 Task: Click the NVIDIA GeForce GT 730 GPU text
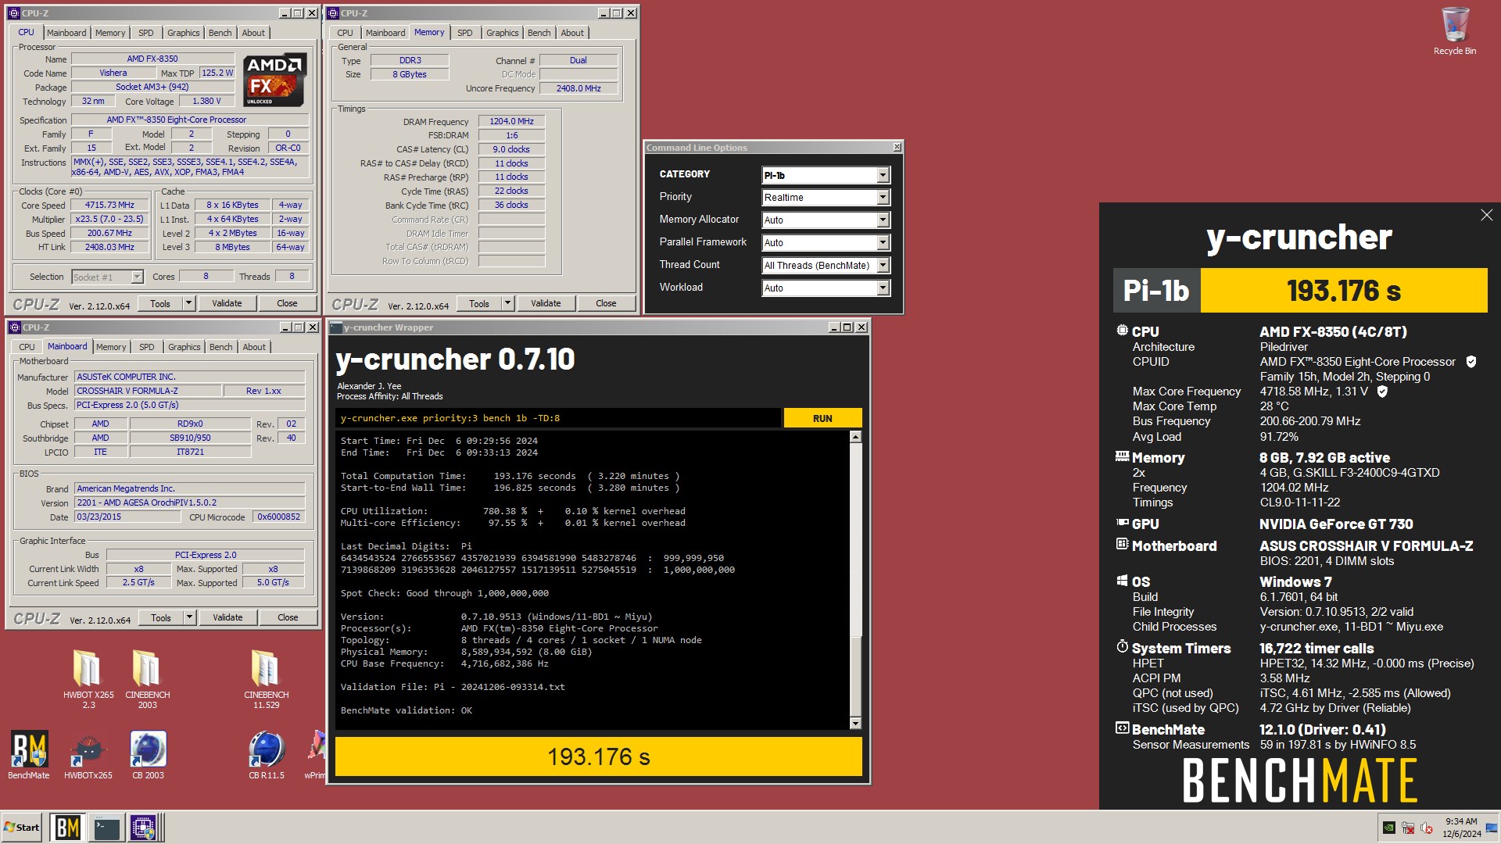tap(1336, 524)
